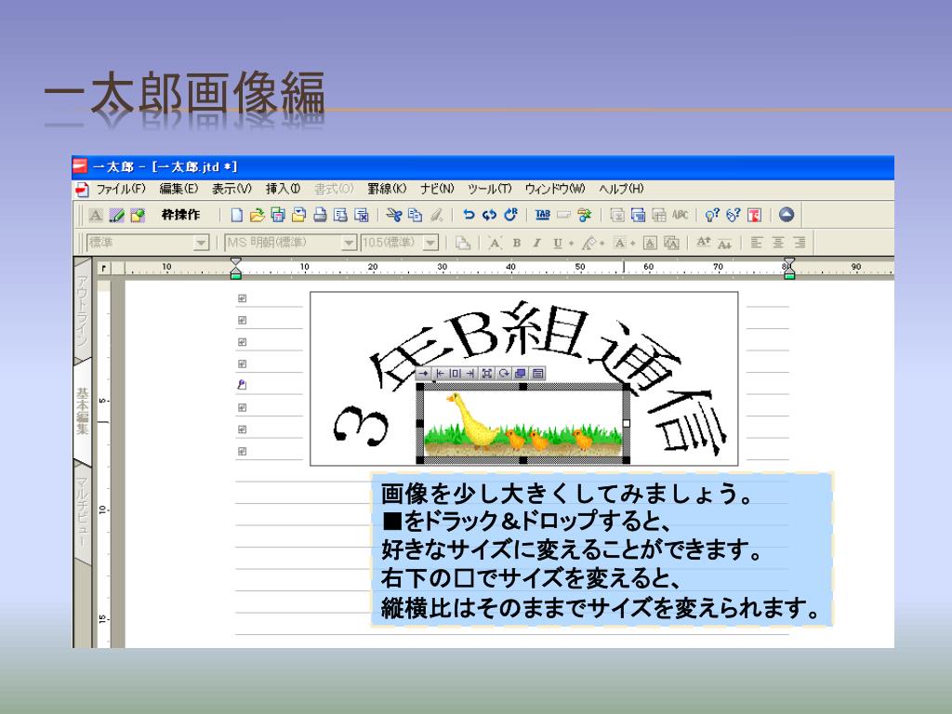The width and height of the screenshot is (952, 714).
Task: Open the 10.5(標準) font size dropdown
Action: coord(431,243)
